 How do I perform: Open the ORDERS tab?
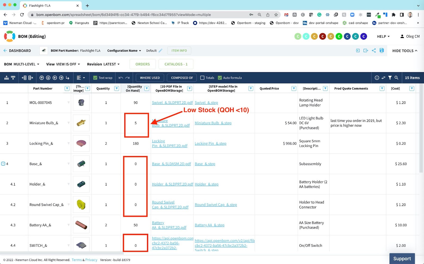[x=143, y=64]
